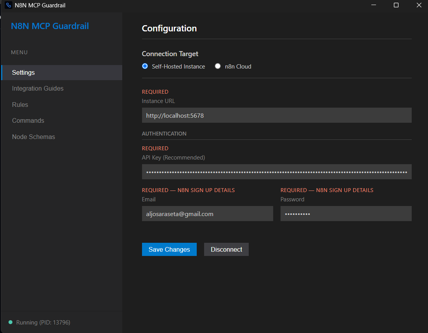Click the N8N MCP Guardrail title bar icon
Image resolution: width=428 pixels, height=333 pixels.
click(8, 5)
